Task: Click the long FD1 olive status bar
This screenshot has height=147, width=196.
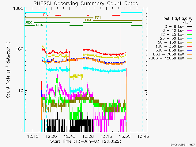Action: click(59, 18)
